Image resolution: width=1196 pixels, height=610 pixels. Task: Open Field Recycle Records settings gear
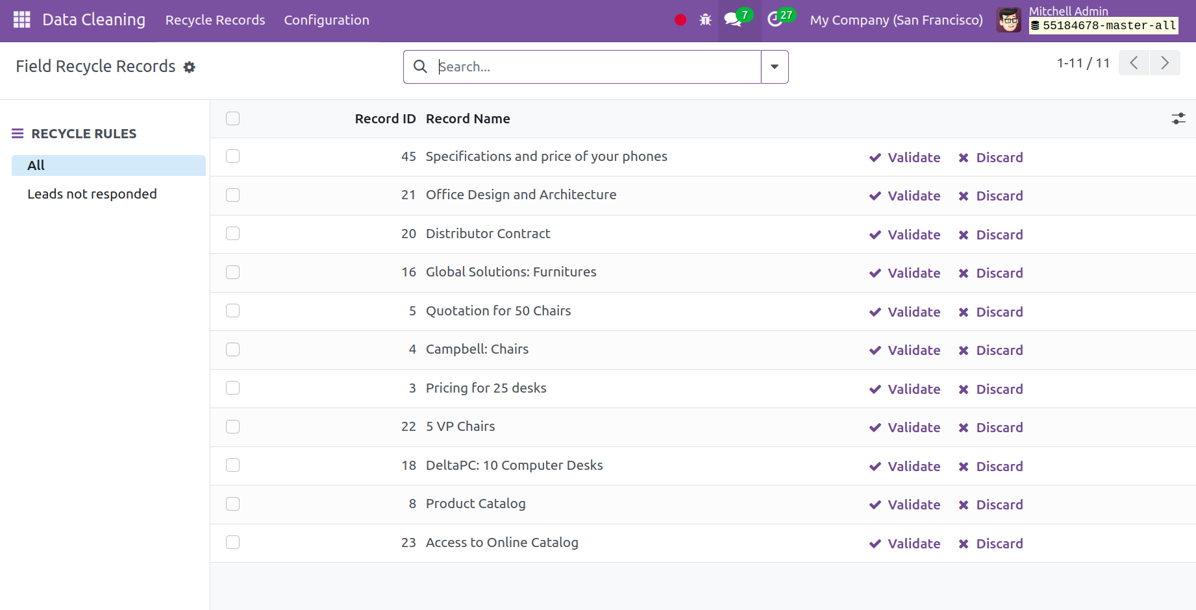click(189, 67)
